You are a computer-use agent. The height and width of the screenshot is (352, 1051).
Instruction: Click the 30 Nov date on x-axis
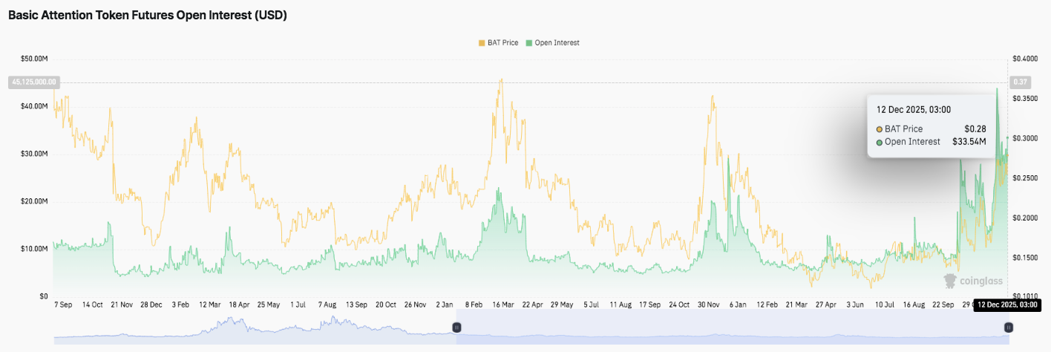[713, 304]
